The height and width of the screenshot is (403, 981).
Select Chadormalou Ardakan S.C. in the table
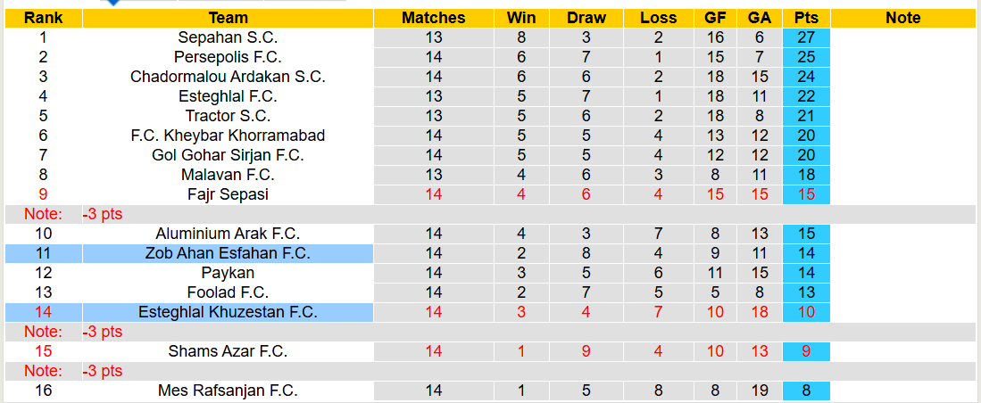click(x=228, y=77)
